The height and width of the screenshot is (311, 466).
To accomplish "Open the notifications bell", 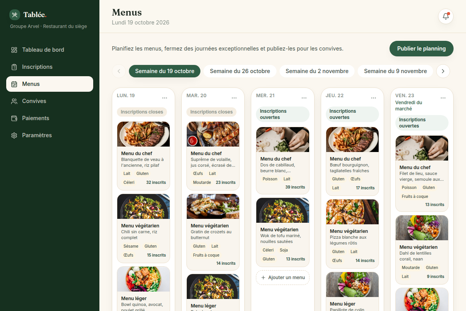I will [446, 16].
